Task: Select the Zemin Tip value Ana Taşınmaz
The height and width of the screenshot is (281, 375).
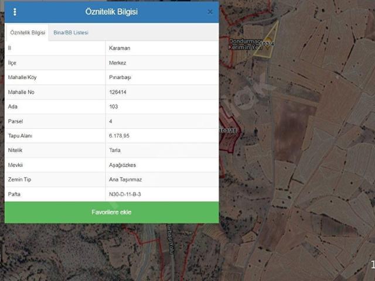Action: (125, 180)
